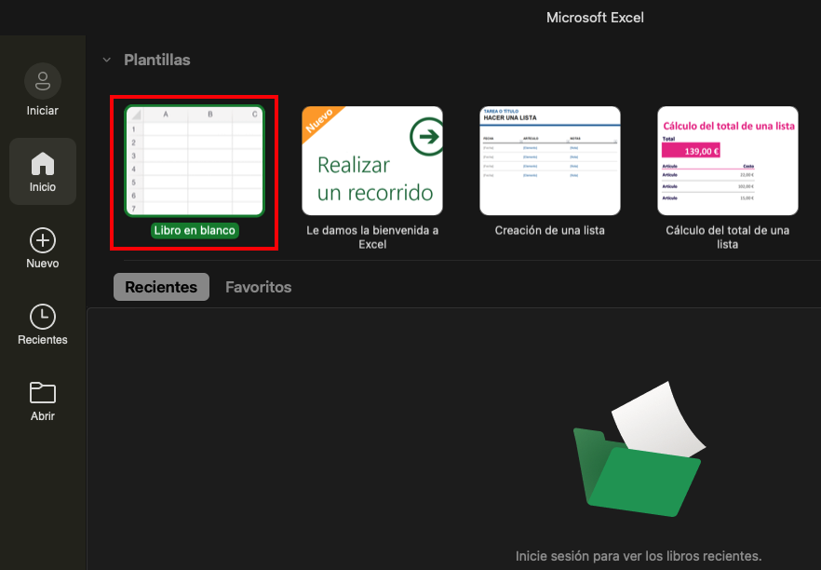Open the Creación de una lista thumbnail
This screenshot has height=570, width=821.
click(549, 160)
